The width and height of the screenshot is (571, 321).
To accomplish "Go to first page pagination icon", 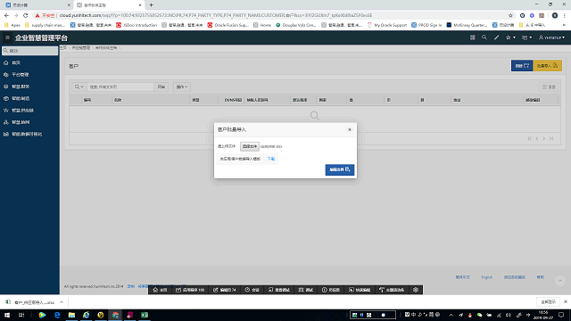I will click(x=529, y=138).
